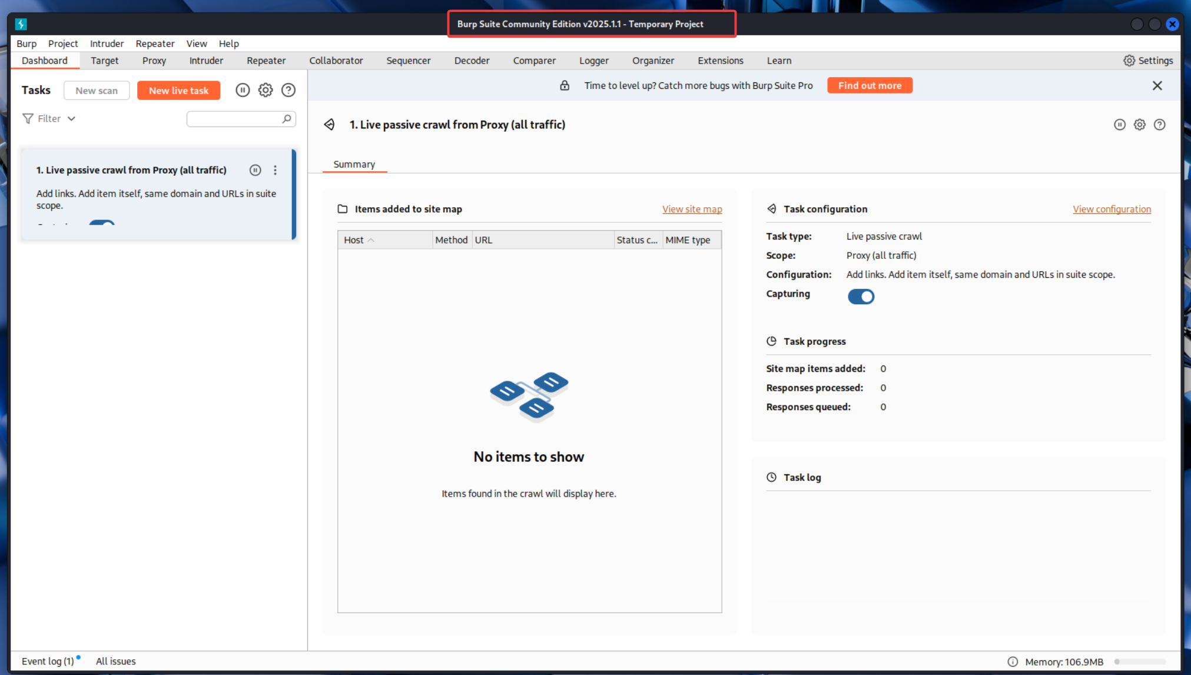Open the Help menu
This screenshot has height=675, width=1191.
[229, 44]
